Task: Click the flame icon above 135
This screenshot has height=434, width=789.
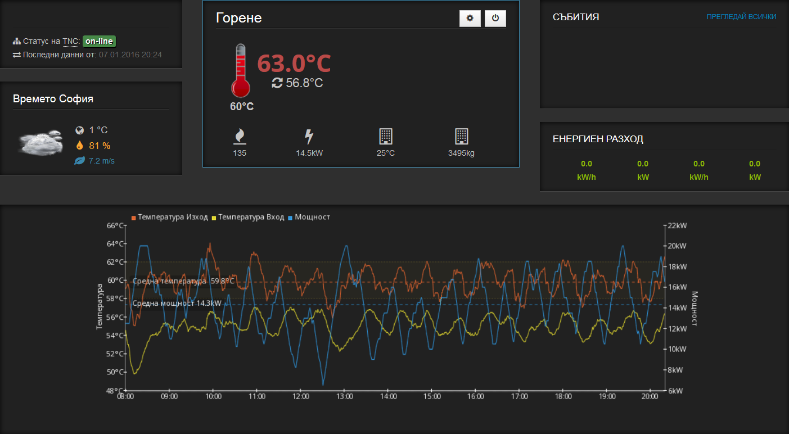Action: 240,137
